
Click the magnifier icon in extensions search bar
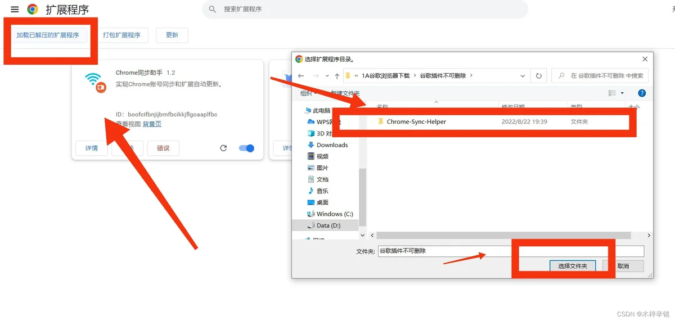point(213,10)
